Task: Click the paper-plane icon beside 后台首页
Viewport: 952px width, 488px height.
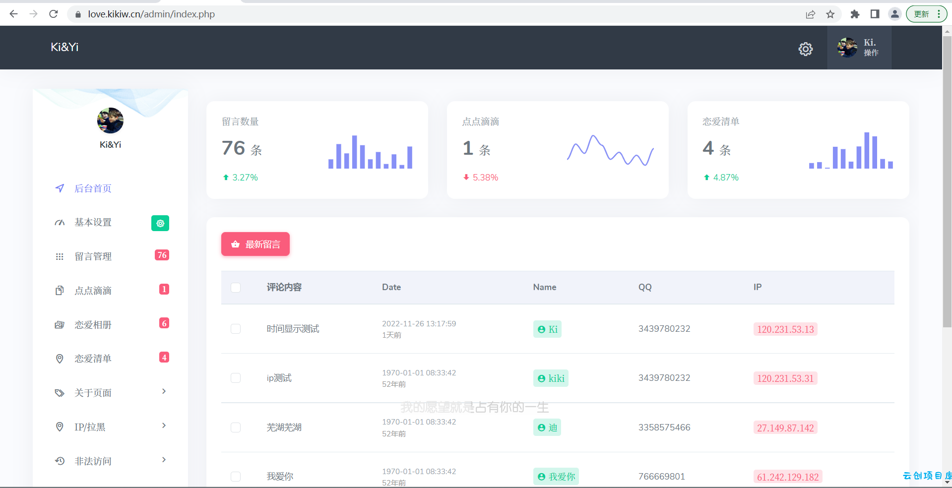Action: pos(60,188)
